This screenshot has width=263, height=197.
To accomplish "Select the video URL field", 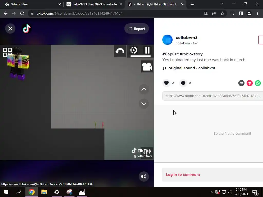I will pos(212,96).
